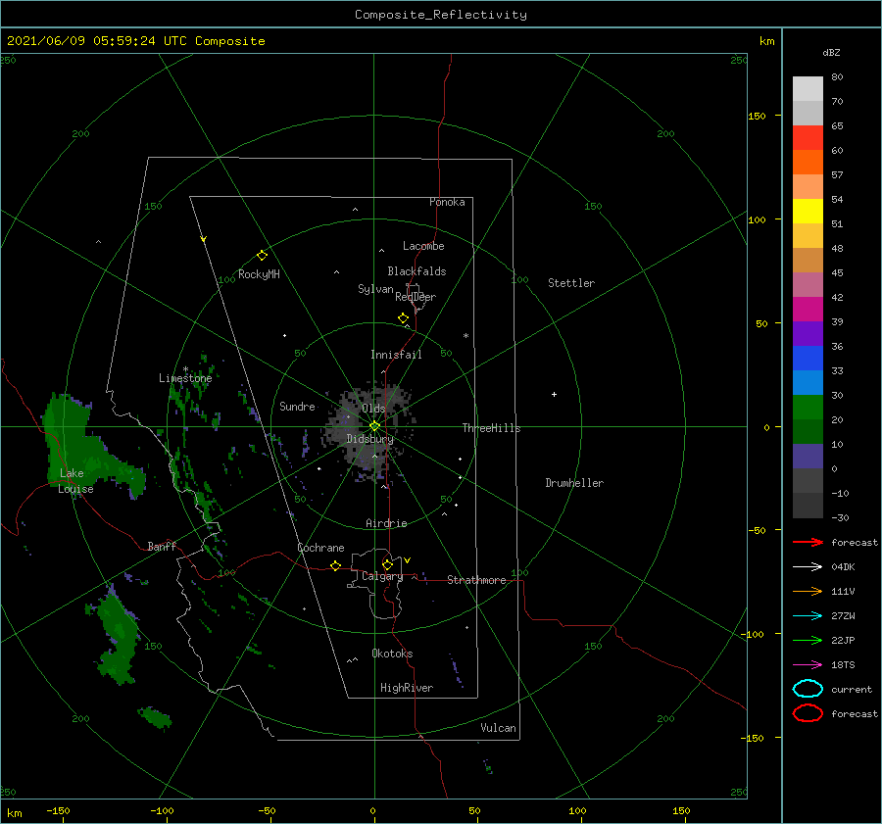Click the white cross marker east of ThreeHills
This screenshot has width=882, height=824.
554,394
